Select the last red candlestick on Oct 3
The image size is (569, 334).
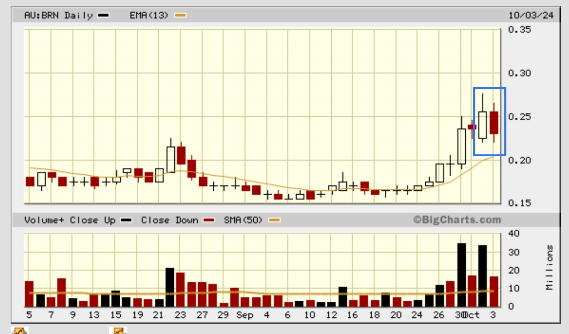click(x=494, y=123)
